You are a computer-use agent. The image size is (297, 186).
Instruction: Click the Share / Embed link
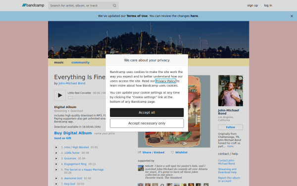[x=153, y=152]
